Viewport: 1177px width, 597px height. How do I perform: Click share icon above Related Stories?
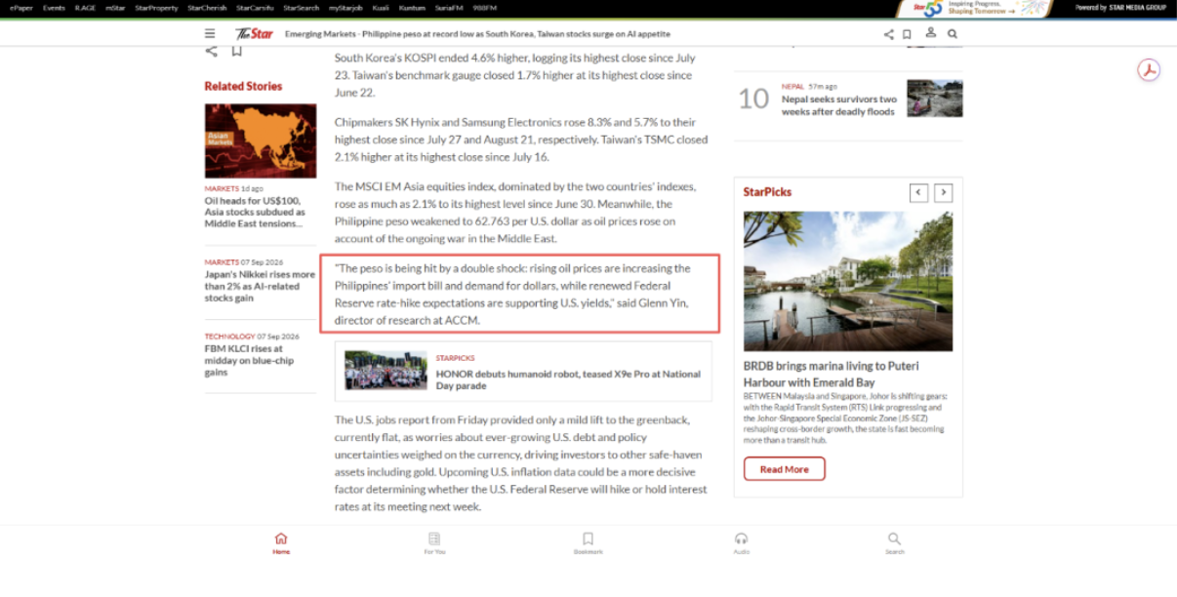(211, 51)
